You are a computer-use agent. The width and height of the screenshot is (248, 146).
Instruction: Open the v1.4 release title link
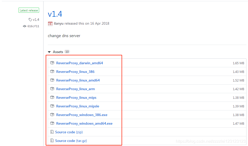(x=55, y=14)
